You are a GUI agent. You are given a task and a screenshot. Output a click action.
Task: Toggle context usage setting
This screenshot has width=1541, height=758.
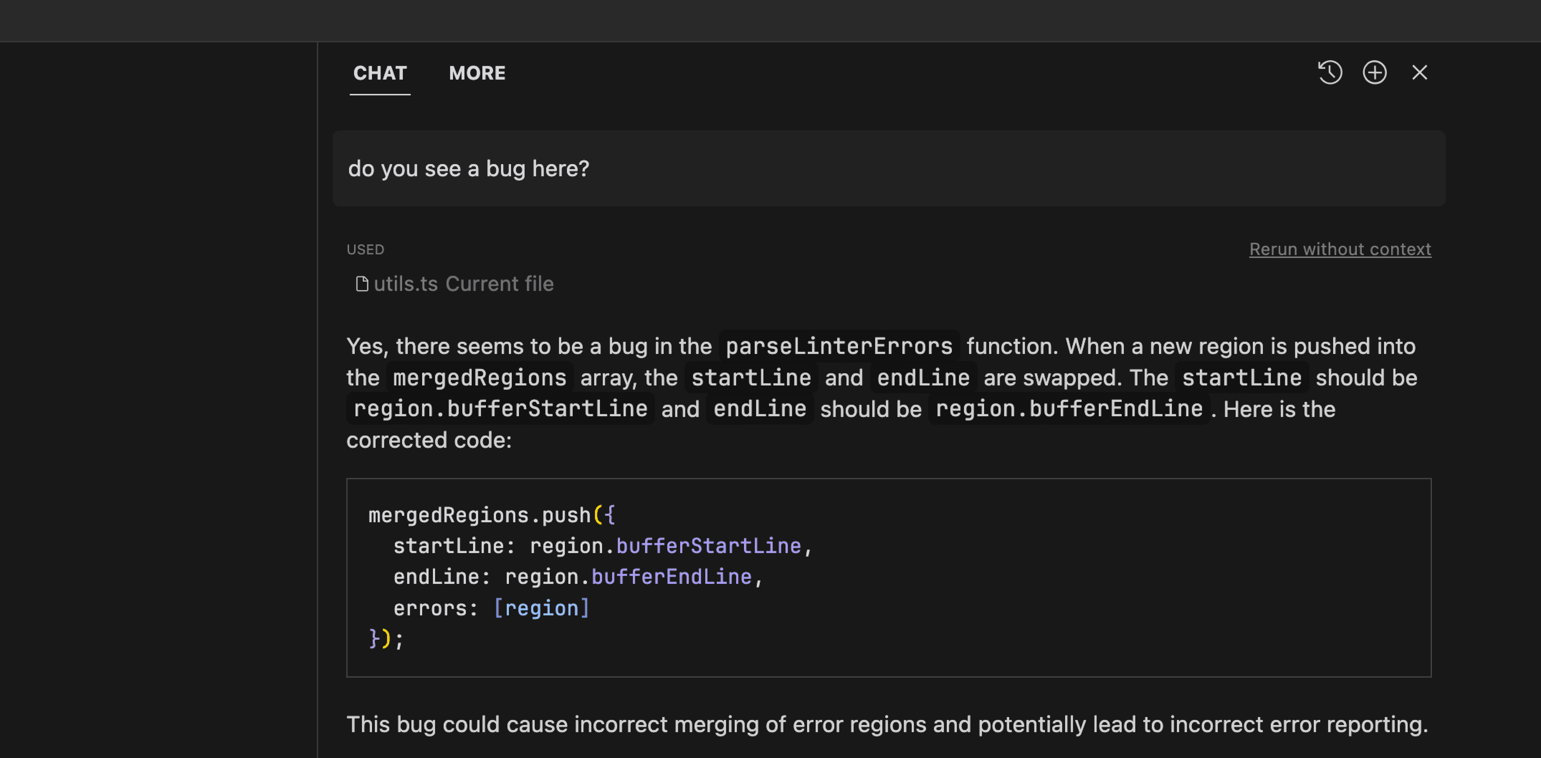[x=1339, y=248]
